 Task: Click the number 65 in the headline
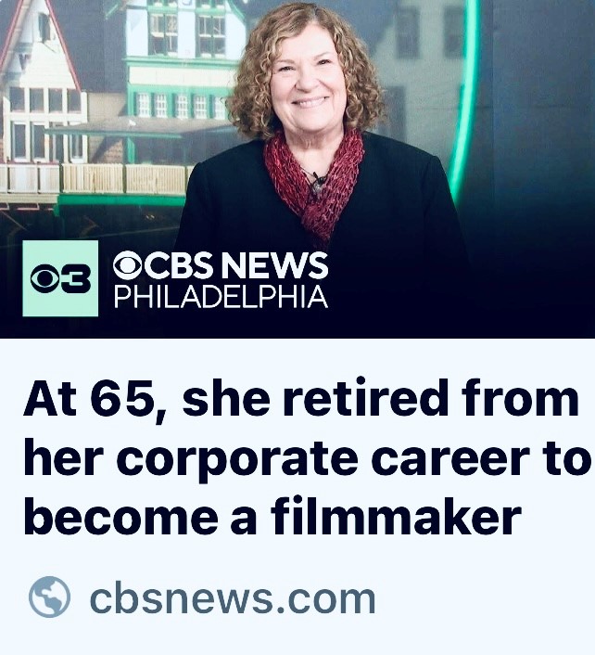coord(120,398)
